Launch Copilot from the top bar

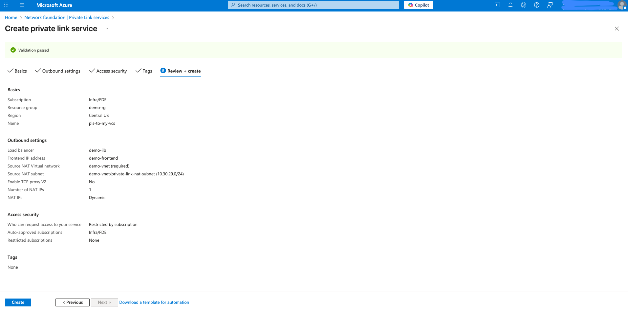point(418,5)
